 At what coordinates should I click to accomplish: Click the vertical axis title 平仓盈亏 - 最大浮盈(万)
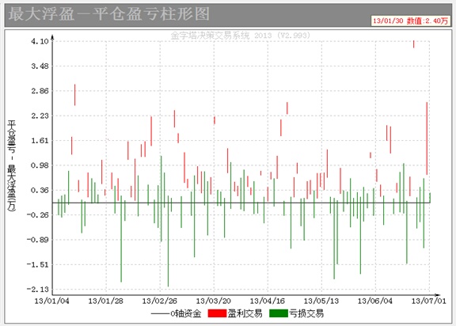[x=12, y=165]
